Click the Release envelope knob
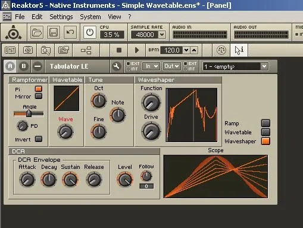 [94, 180]
